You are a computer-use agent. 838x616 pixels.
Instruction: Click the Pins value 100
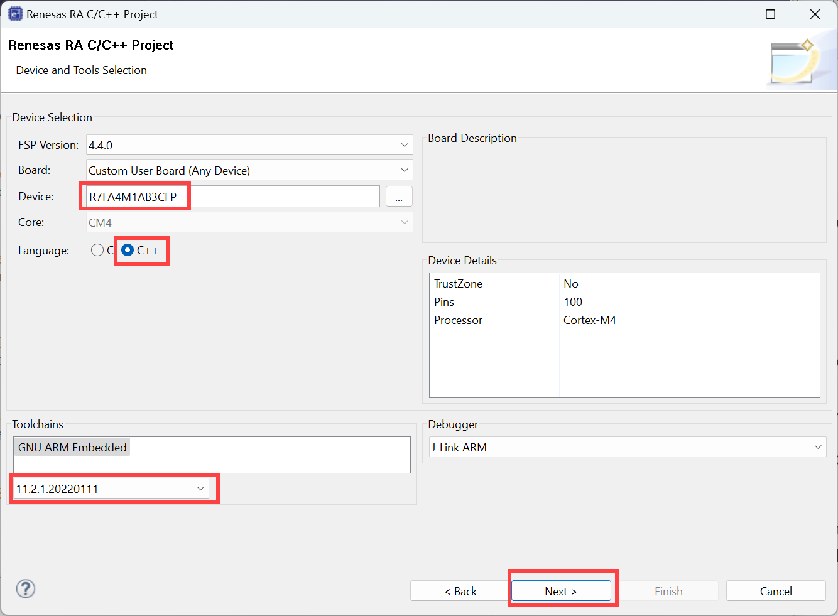click(573, 302)
